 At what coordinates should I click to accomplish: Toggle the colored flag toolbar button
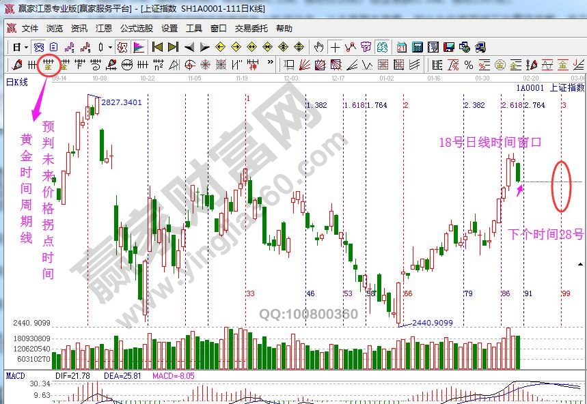[139, 47]
